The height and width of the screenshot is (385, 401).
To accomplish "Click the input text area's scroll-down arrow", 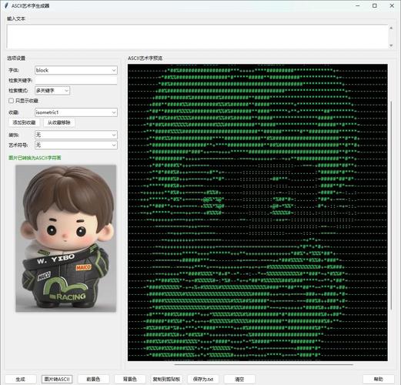I will [391, 45].
